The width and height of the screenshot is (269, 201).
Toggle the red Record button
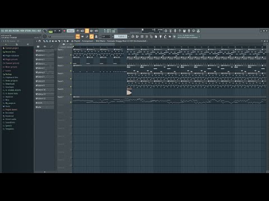tap(64, 31)
